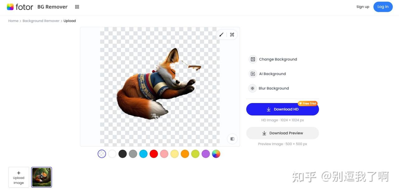Screen dimensions: 399x193
Task: Navigate to Background Remover breadcrumb
Action: (x=41, y=21)
